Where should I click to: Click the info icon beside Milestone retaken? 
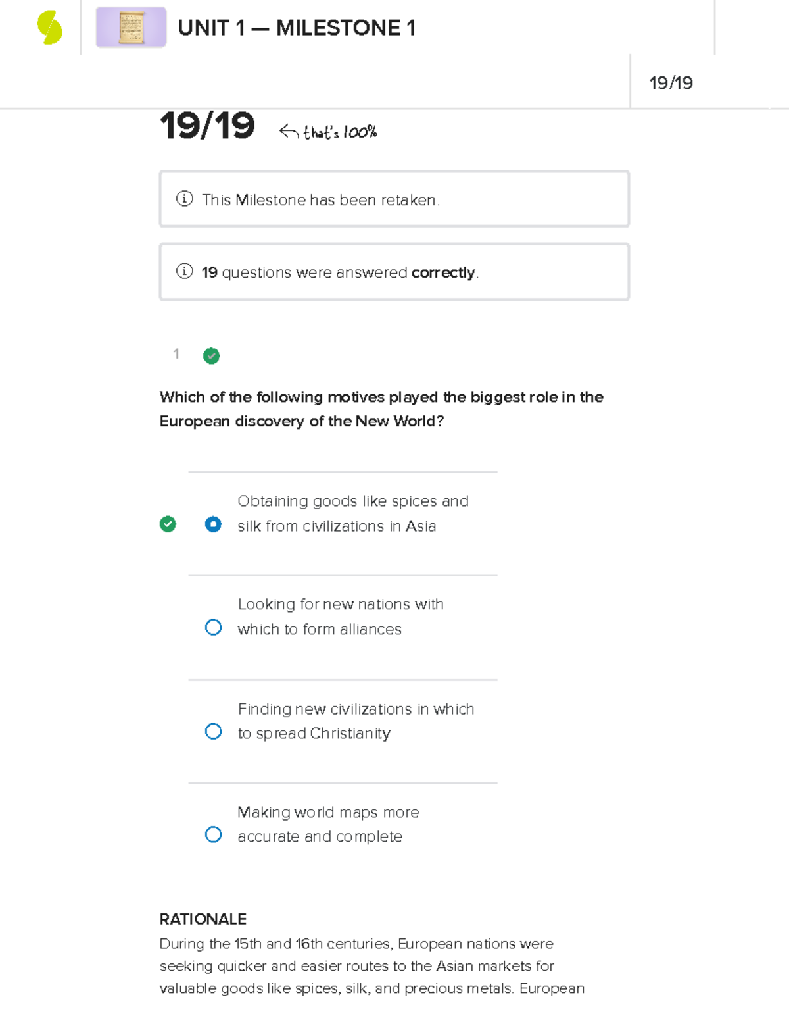tap(185, 199)
